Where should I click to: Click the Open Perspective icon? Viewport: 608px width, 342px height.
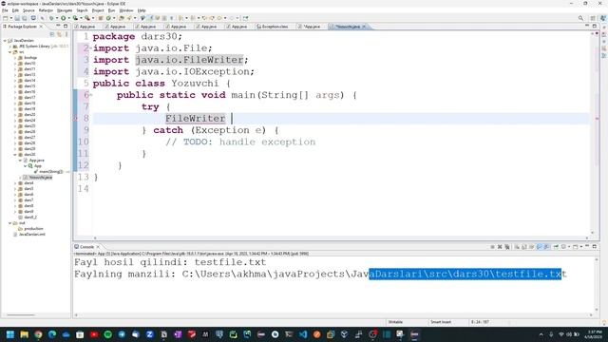tap(593, 18)
